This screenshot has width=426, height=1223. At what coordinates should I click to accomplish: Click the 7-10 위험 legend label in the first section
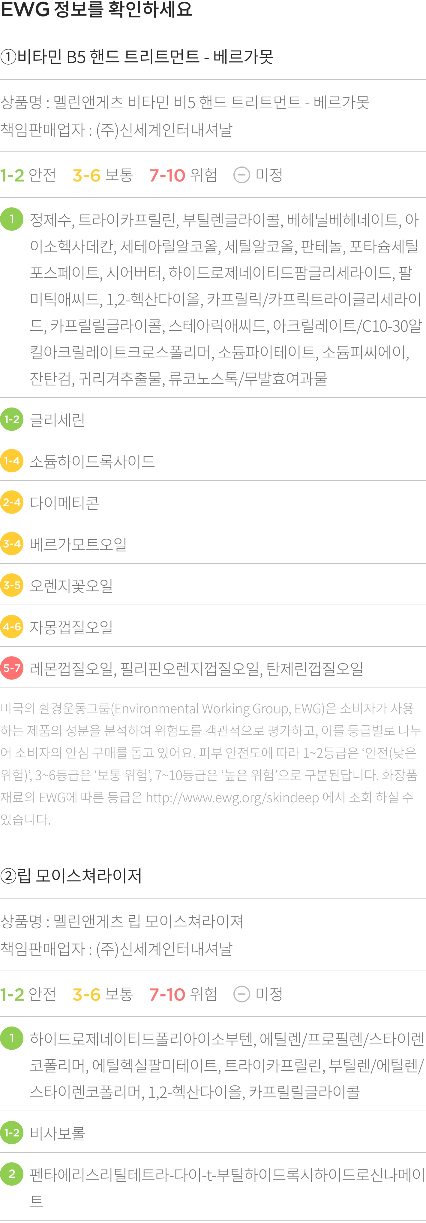point(183,175)
